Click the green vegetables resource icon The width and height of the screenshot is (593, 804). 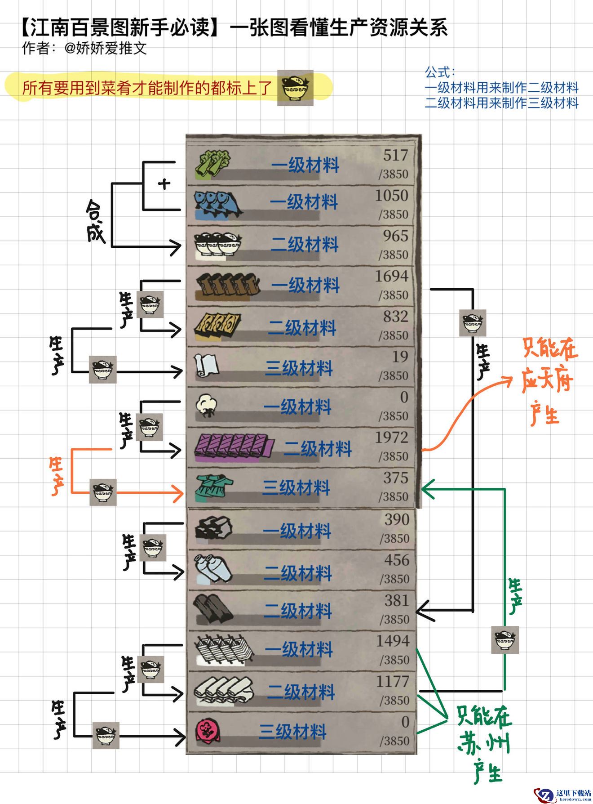click(213, 163)
